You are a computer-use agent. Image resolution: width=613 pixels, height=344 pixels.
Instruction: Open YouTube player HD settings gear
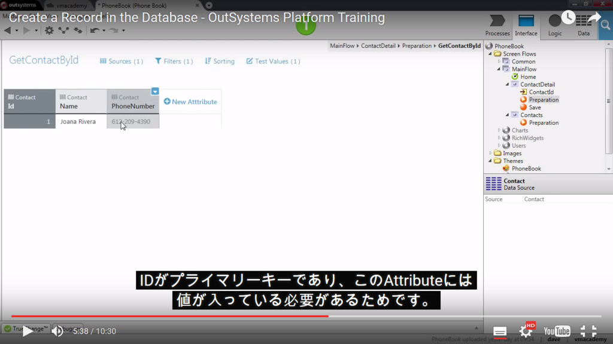tap(526, 331)
